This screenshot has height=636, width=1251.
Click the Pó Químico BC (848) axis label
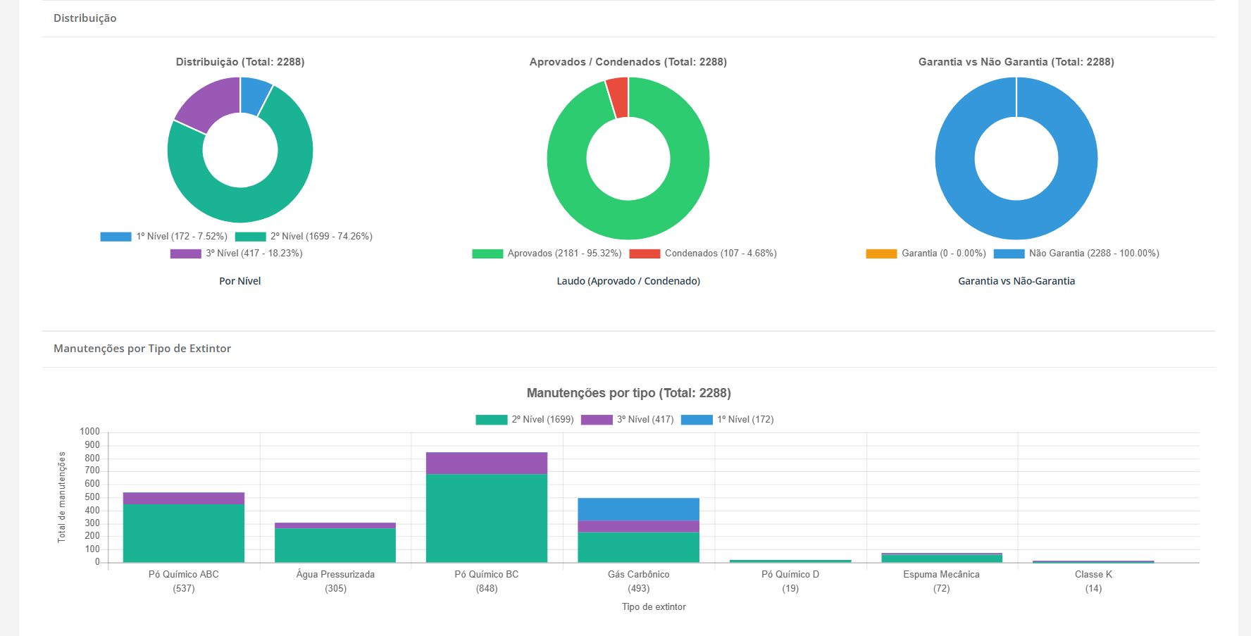coord(487,582)
